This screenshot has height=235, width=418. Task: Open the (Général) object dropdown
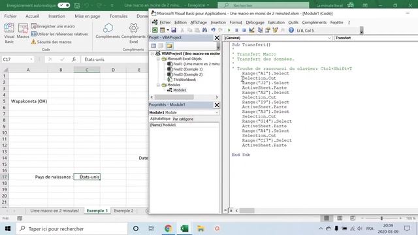click(329, 38)
